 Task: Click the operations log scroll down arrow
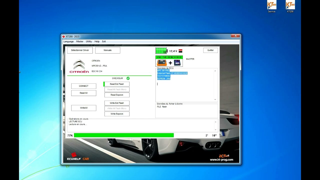coord(215,130)
